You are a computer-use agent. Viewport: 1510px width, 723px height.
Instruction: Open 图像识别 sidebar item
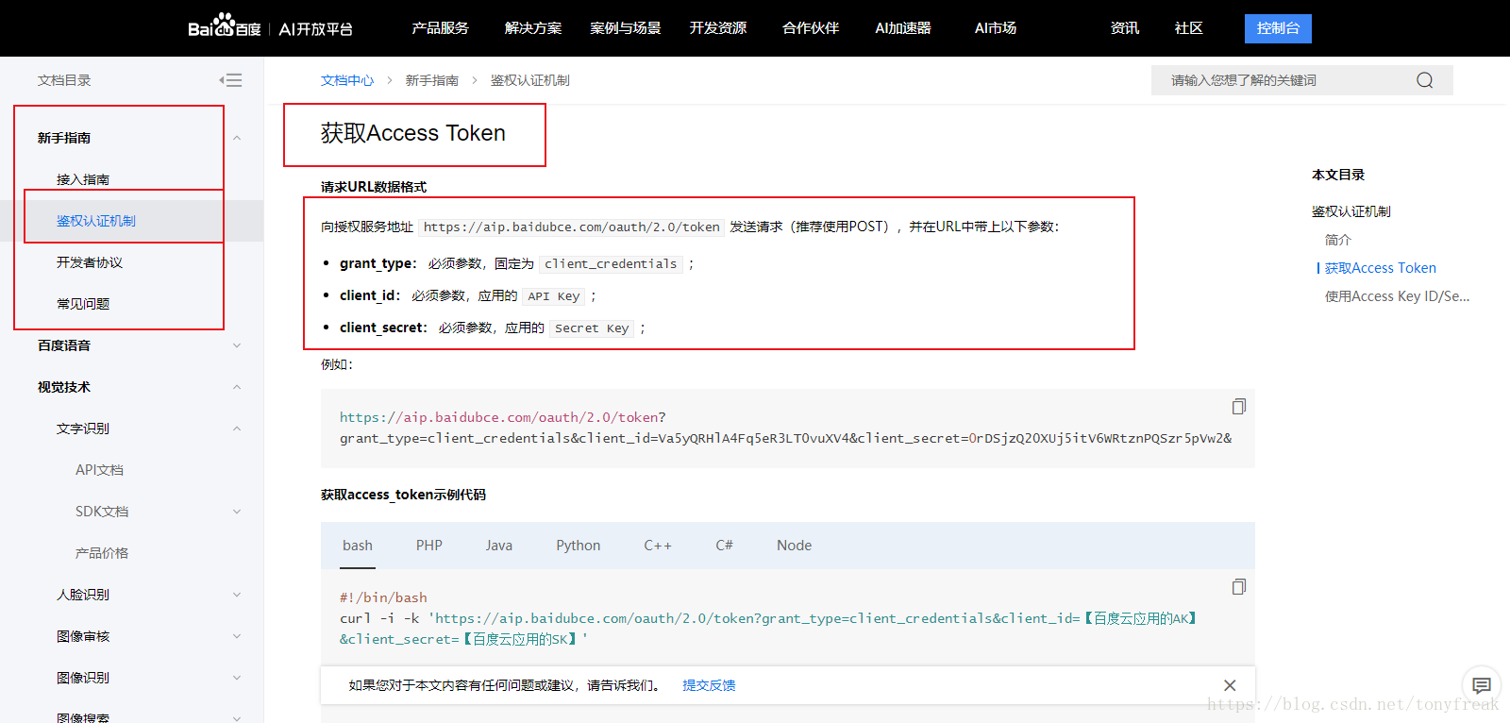point(83,678)
